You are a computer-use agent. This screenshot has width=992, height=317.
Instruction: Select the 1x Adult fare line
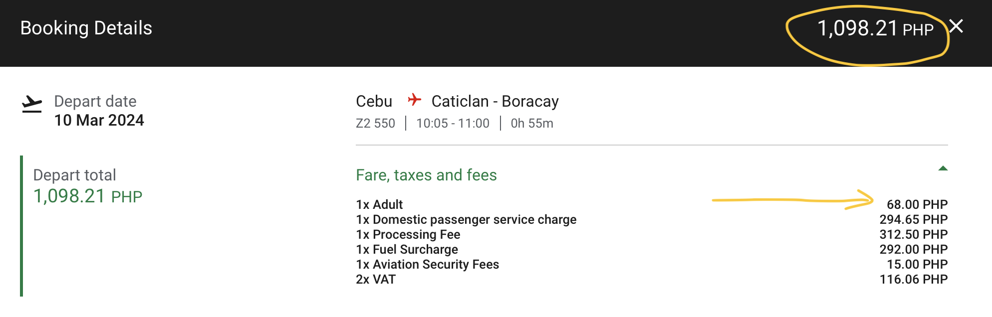pos(379,204)
